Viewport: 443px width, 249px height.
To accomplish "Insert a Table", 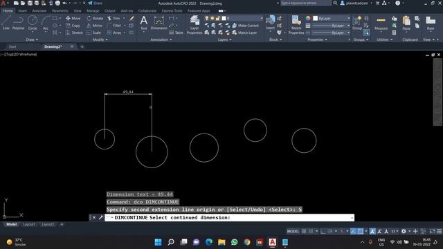I will (x=177, y=33).
